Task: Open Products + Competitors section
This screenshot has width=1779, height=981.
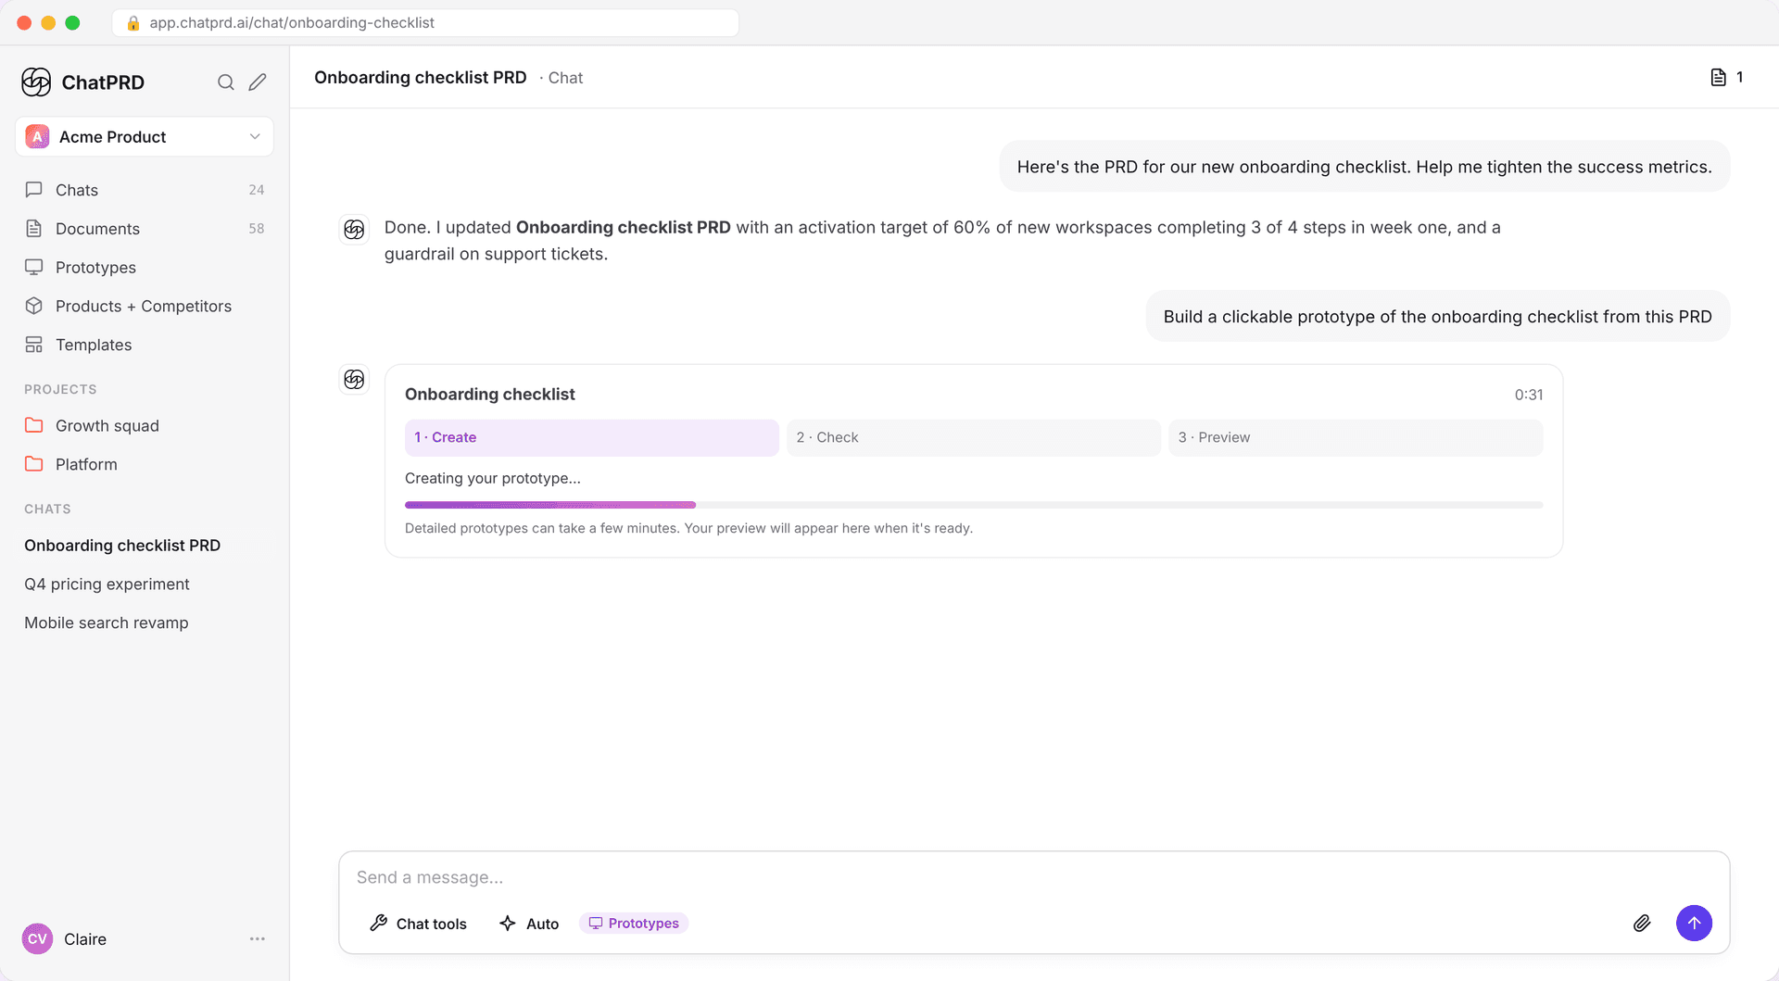Action: [x=145, y=307]
